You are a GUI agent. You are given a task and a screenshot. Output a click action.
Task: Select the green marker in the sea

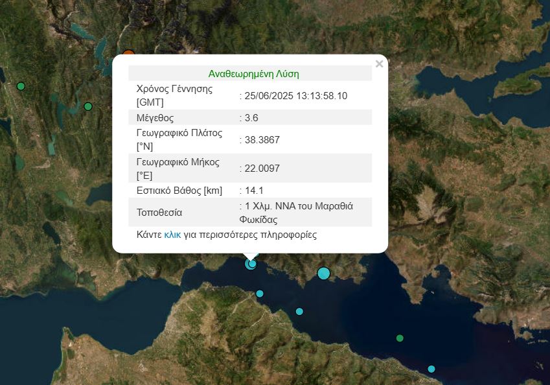400,338
